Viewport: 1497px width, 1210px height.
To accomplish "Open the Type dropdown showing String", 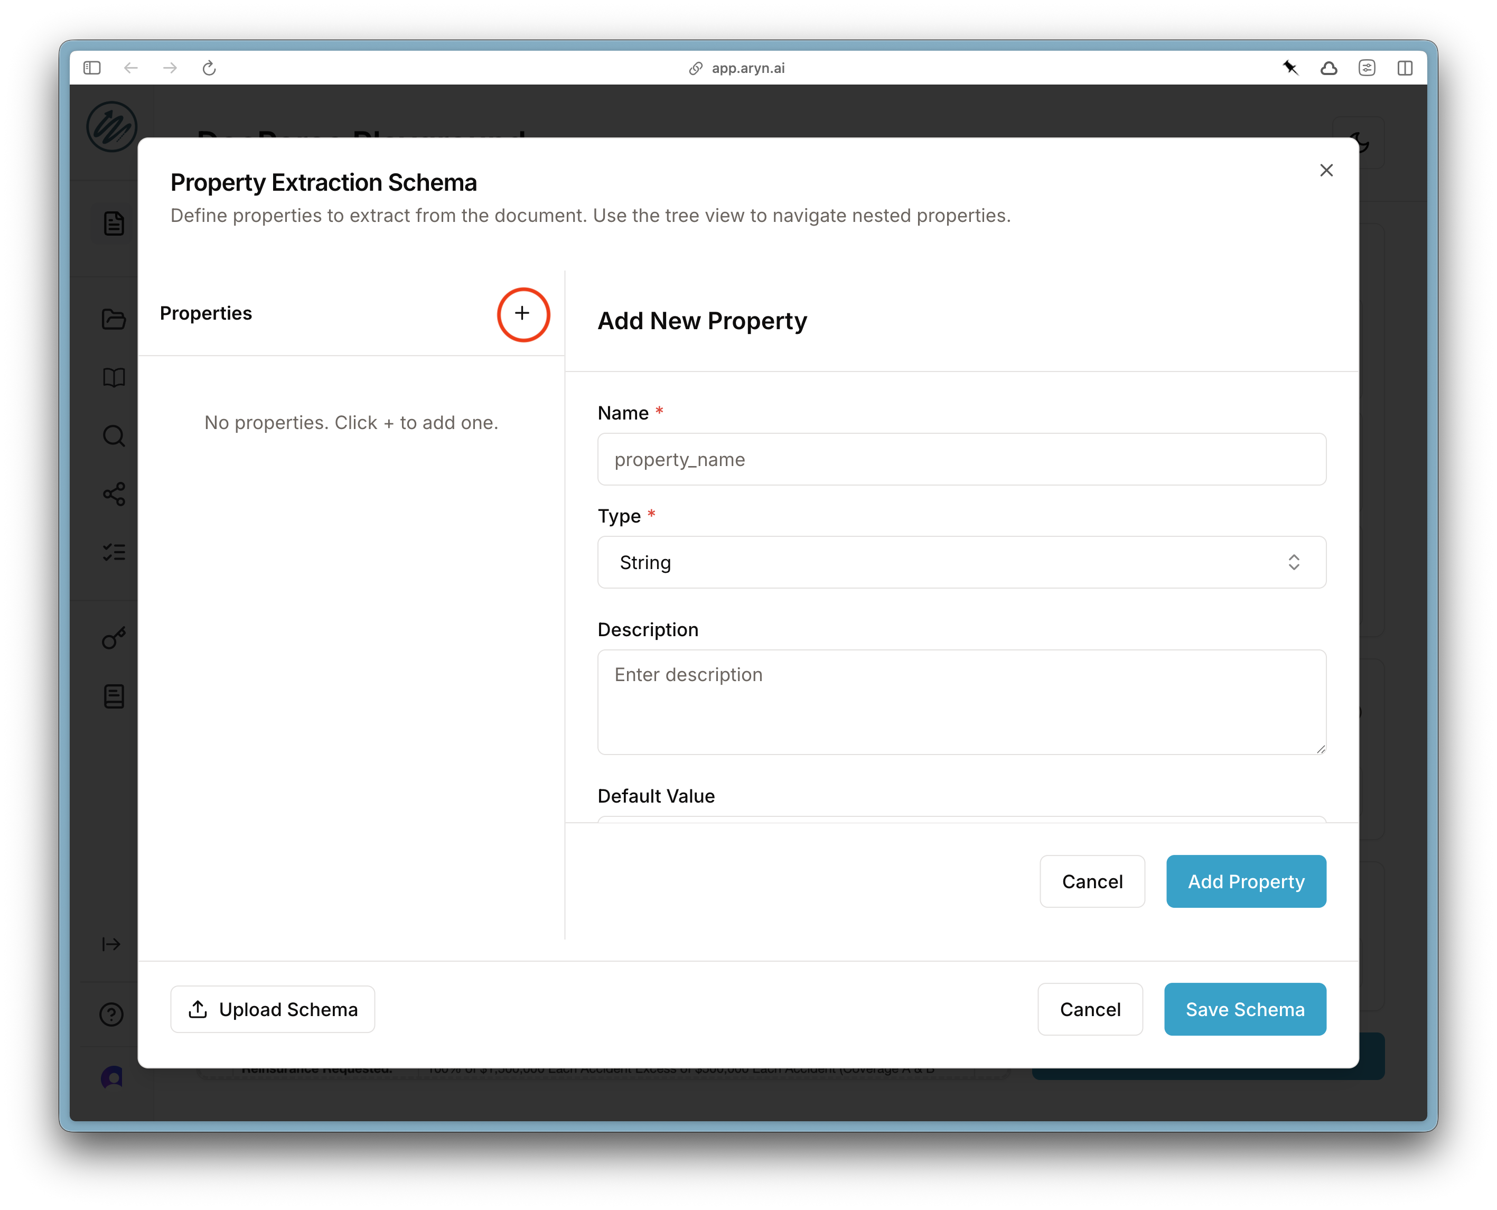I will pos(961,562).
